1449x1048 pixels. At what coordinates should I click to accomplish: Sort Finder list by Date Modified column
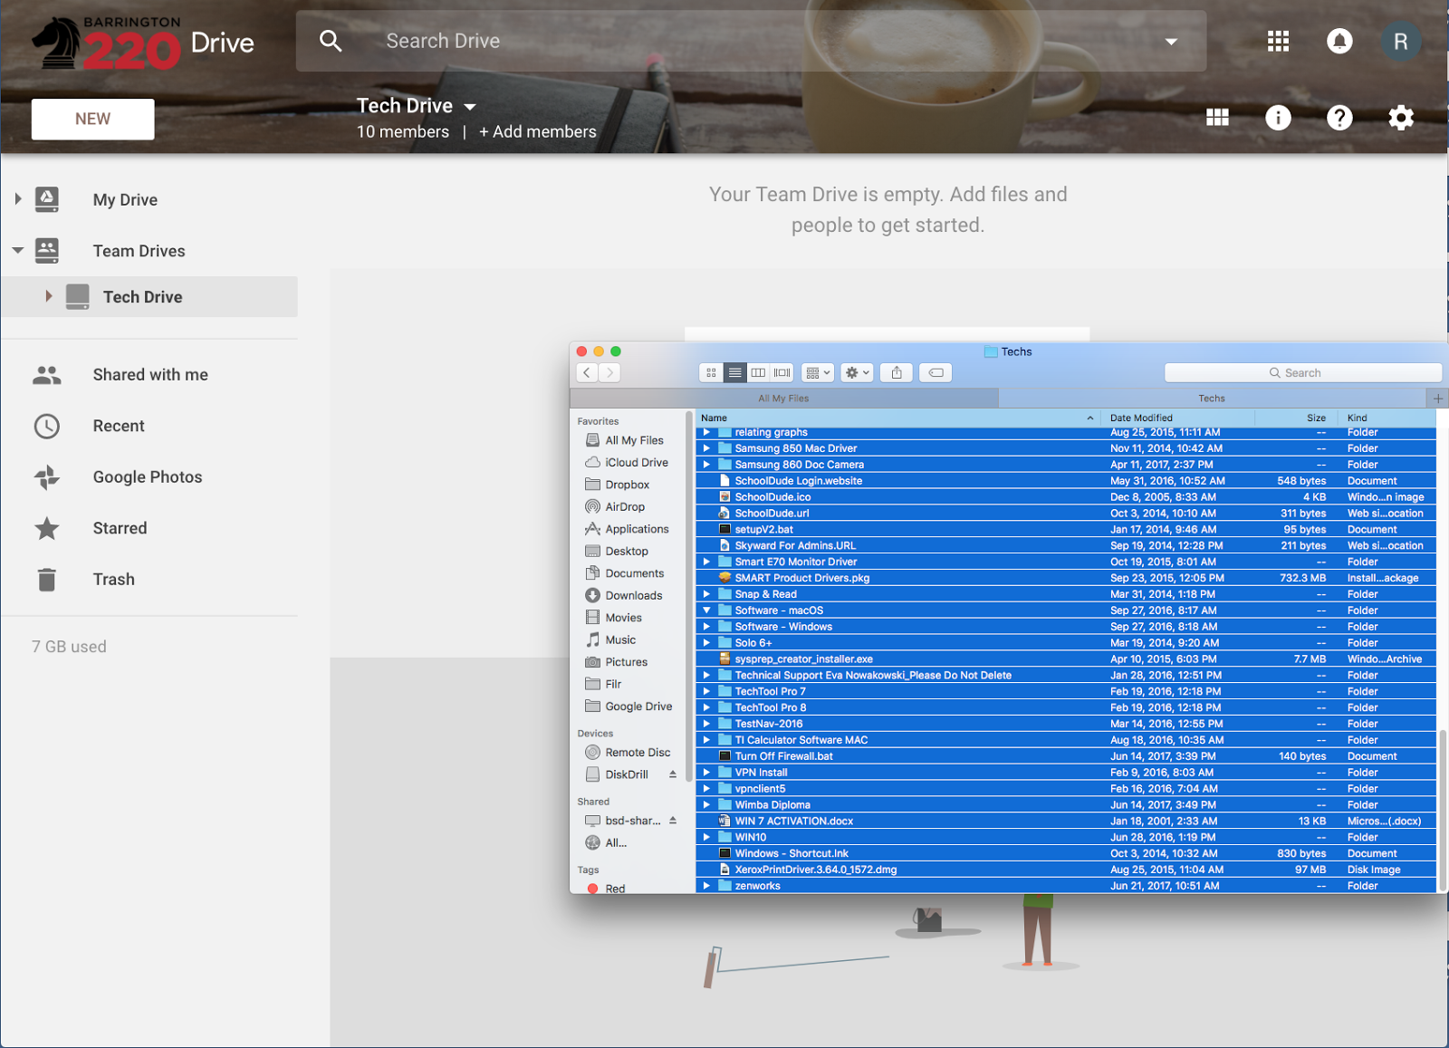tap(1178, 418)
